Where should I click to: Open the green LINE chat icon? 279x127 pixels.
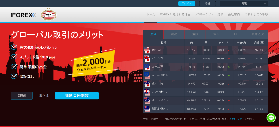pyautogui.click(x=271, y=118)
